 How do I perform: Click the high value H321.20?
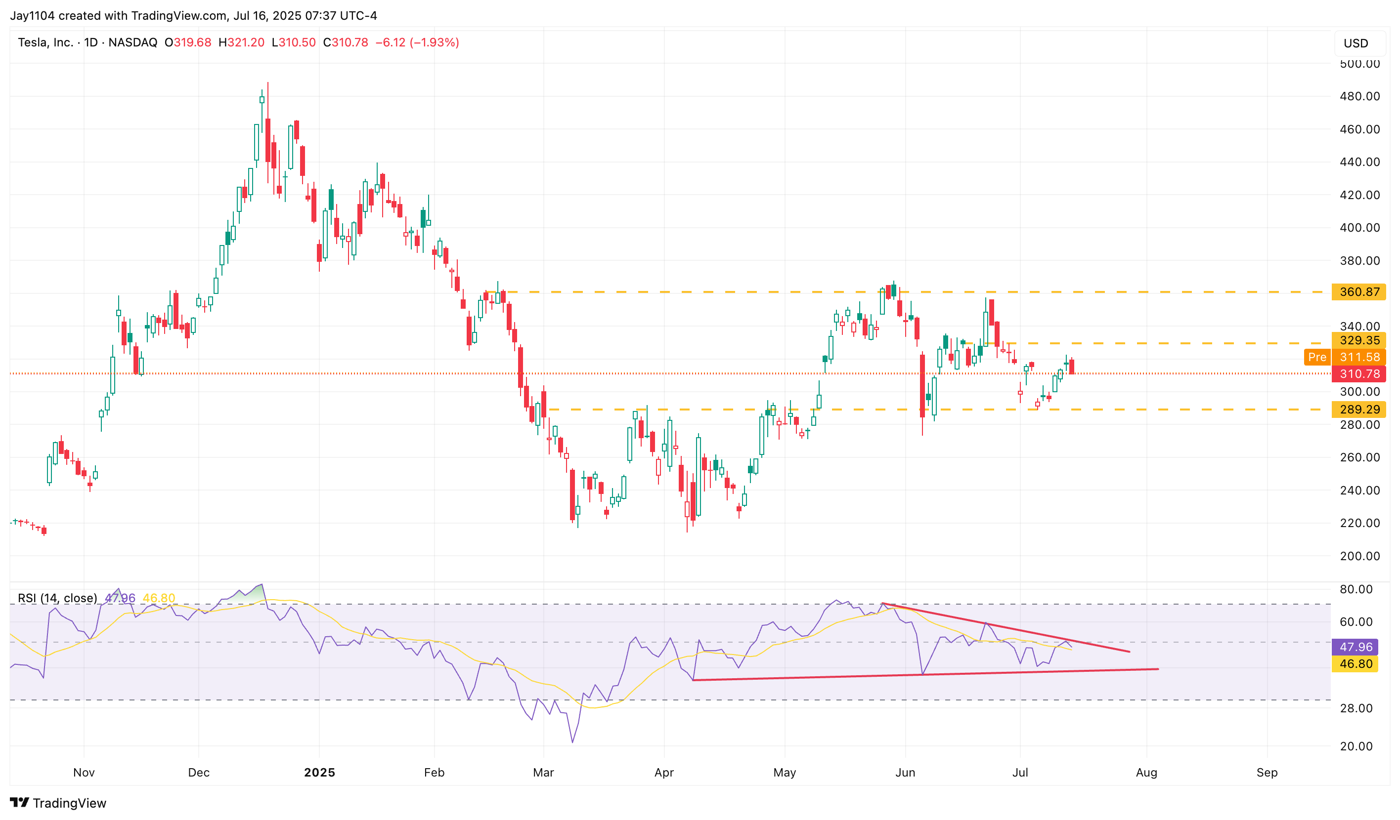(x=241, y=42)
